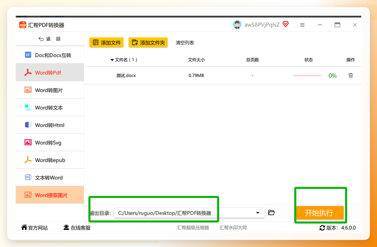Go back using the 返回 button
Viewport: 377px width, 247px height.
(49, 39)
